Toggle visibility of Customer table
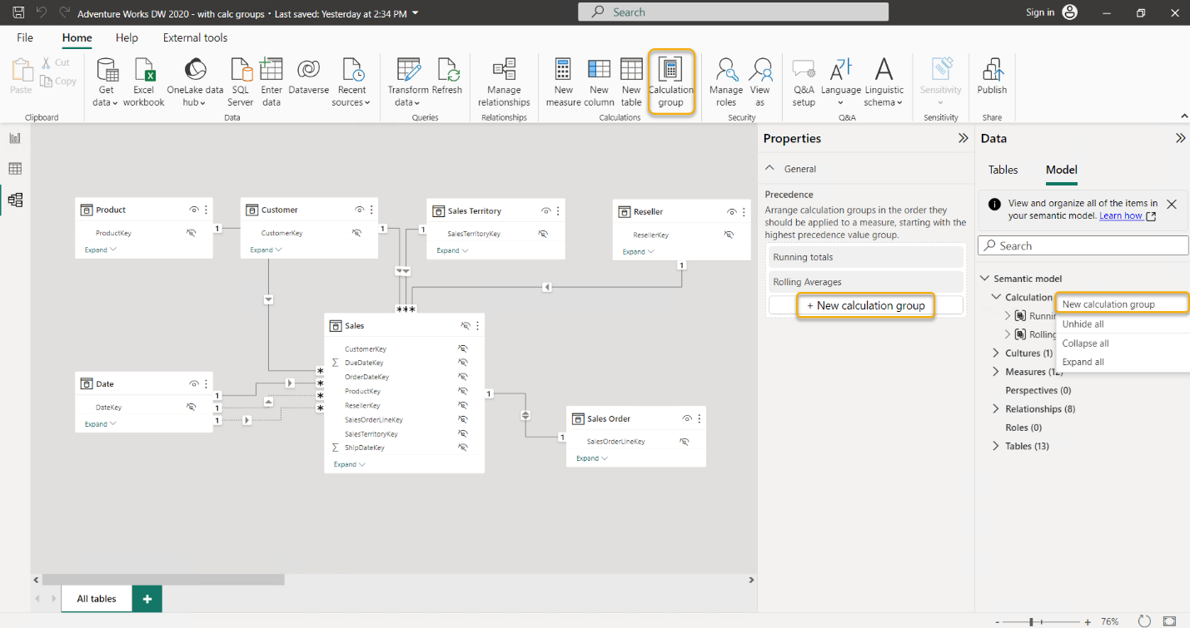The image size is (1190, 628). [360, 210]
